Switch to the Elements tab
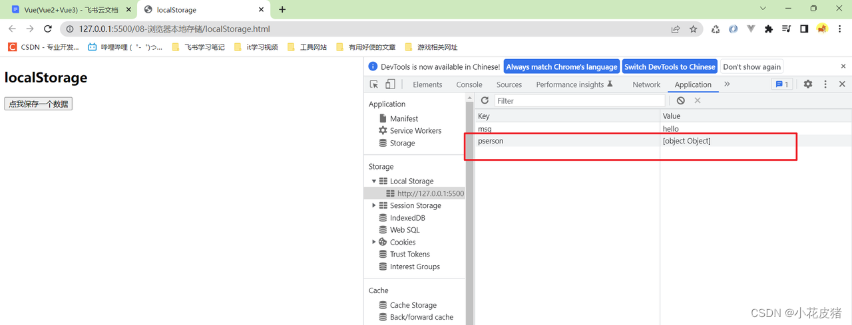Viewport: 852px width, 325px height. click(427, 84)
